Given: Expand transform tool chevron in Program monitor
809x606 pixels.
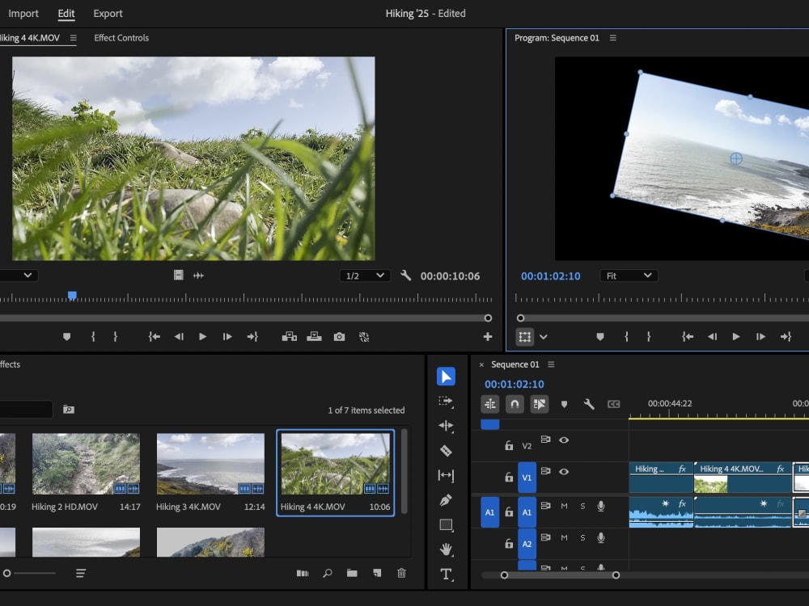Looking at the screenshot, I should (x=544, y=337).
